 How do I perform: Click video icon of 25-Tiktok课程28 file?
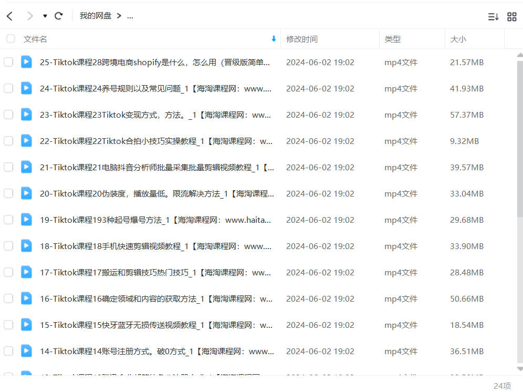(26, 62)
